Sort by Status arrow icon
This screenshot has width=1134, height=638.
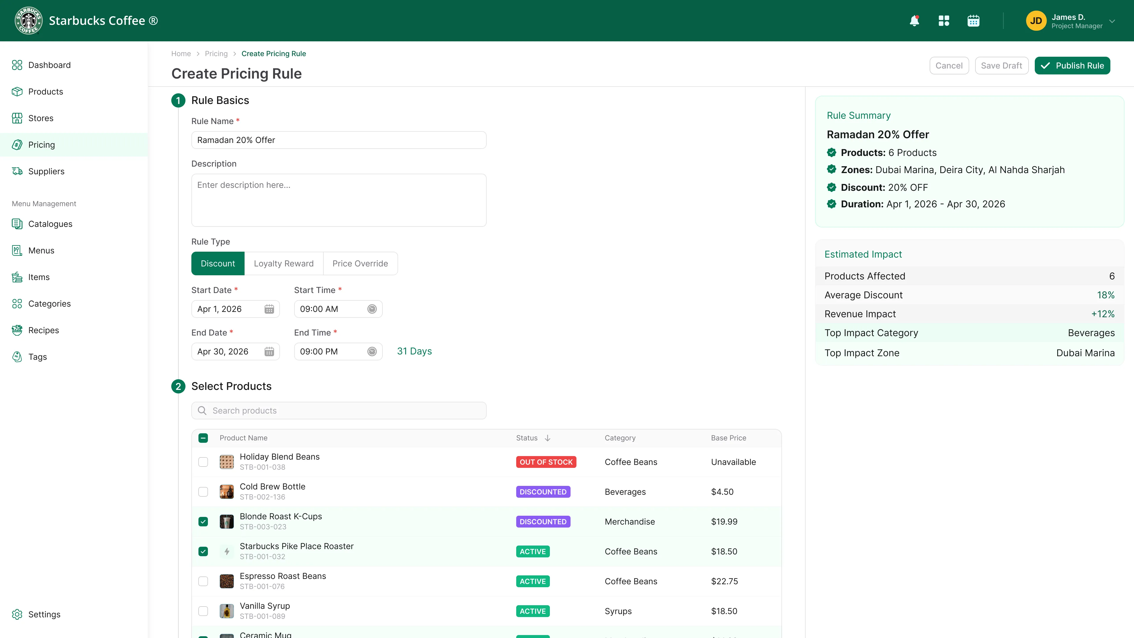(548, 438)
